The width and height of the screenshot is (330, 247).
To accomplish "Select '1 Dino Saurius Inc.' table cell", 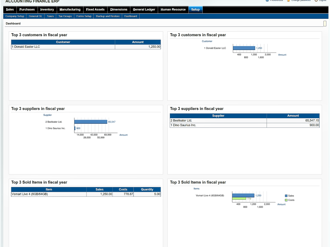I will click(x=218, y=125).
